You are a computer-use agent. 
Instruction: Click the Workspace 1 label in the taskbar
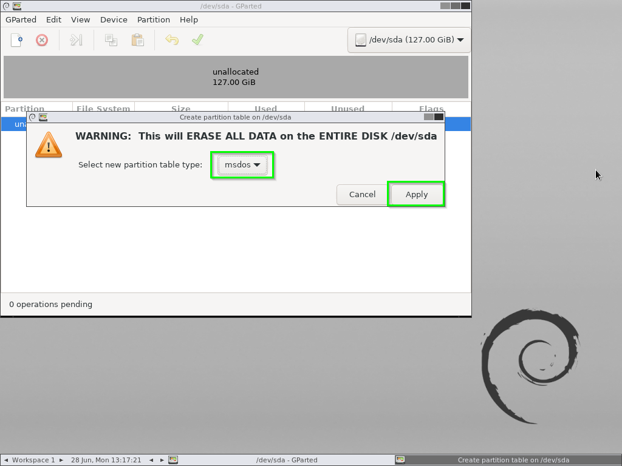tap(33, 460)
